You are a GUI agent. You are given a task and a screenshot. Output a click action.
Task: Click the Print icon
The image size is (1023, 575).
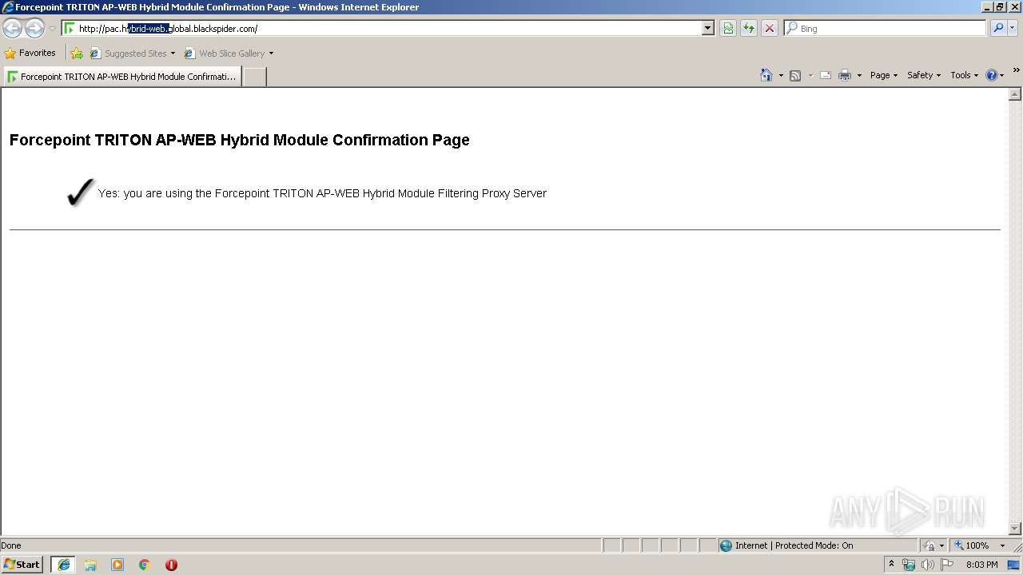[x=845, y=75]
